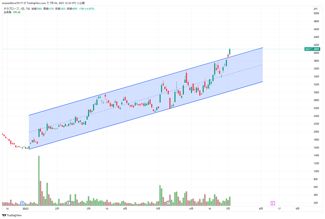325x219 pixels.
Task: Click the 8月 label on time axis
Action: (x=261, y=209)
